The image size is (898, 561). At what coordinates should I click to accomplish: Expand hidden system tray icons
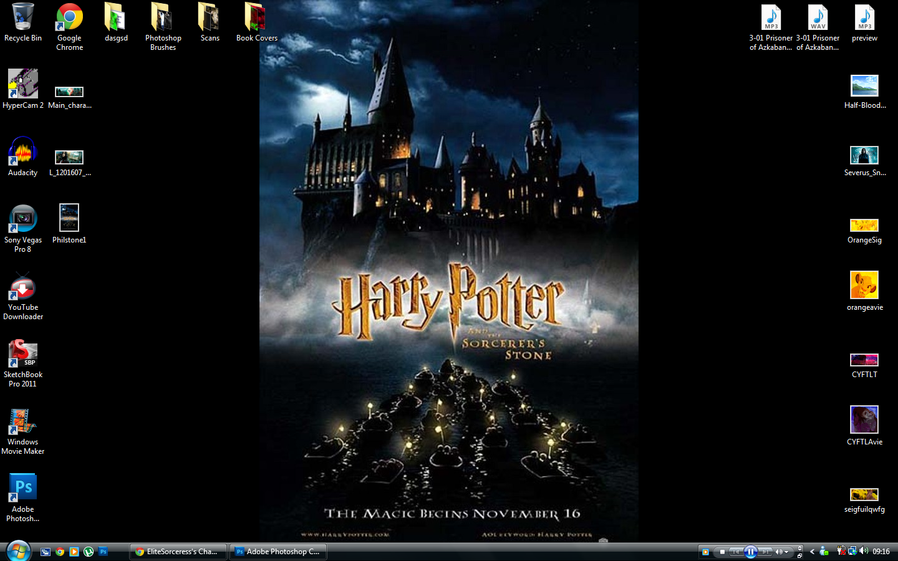tap(812, 552)
